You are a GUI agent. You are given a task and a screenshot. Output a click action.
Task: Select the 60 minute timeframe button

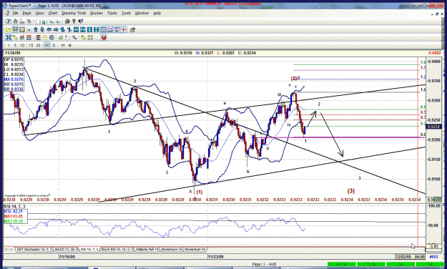[x=47, y=45]
